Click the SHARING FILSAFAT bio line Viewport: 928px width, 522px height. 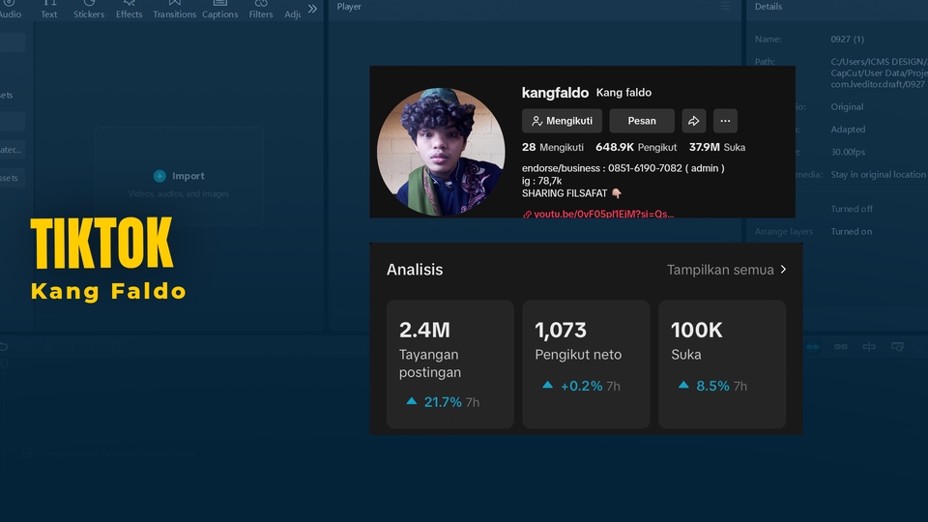571,193
